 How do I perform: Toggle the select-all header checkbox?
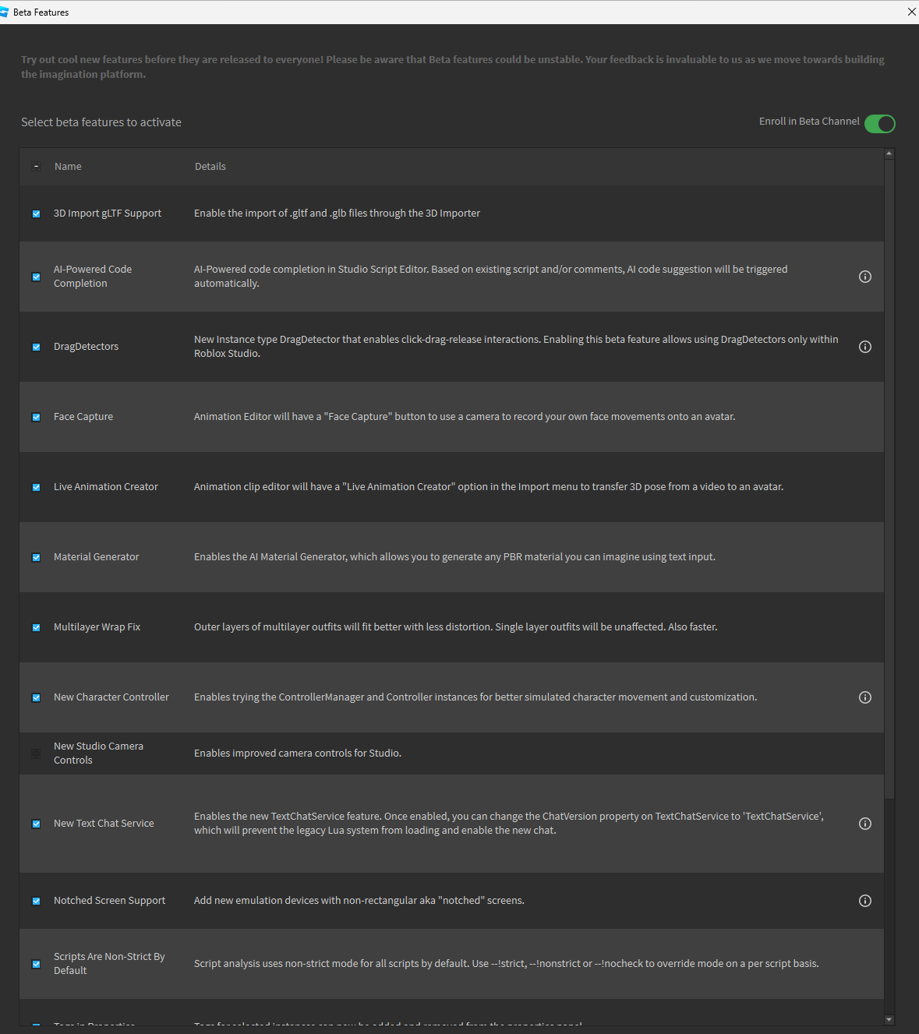coord(36,167)
